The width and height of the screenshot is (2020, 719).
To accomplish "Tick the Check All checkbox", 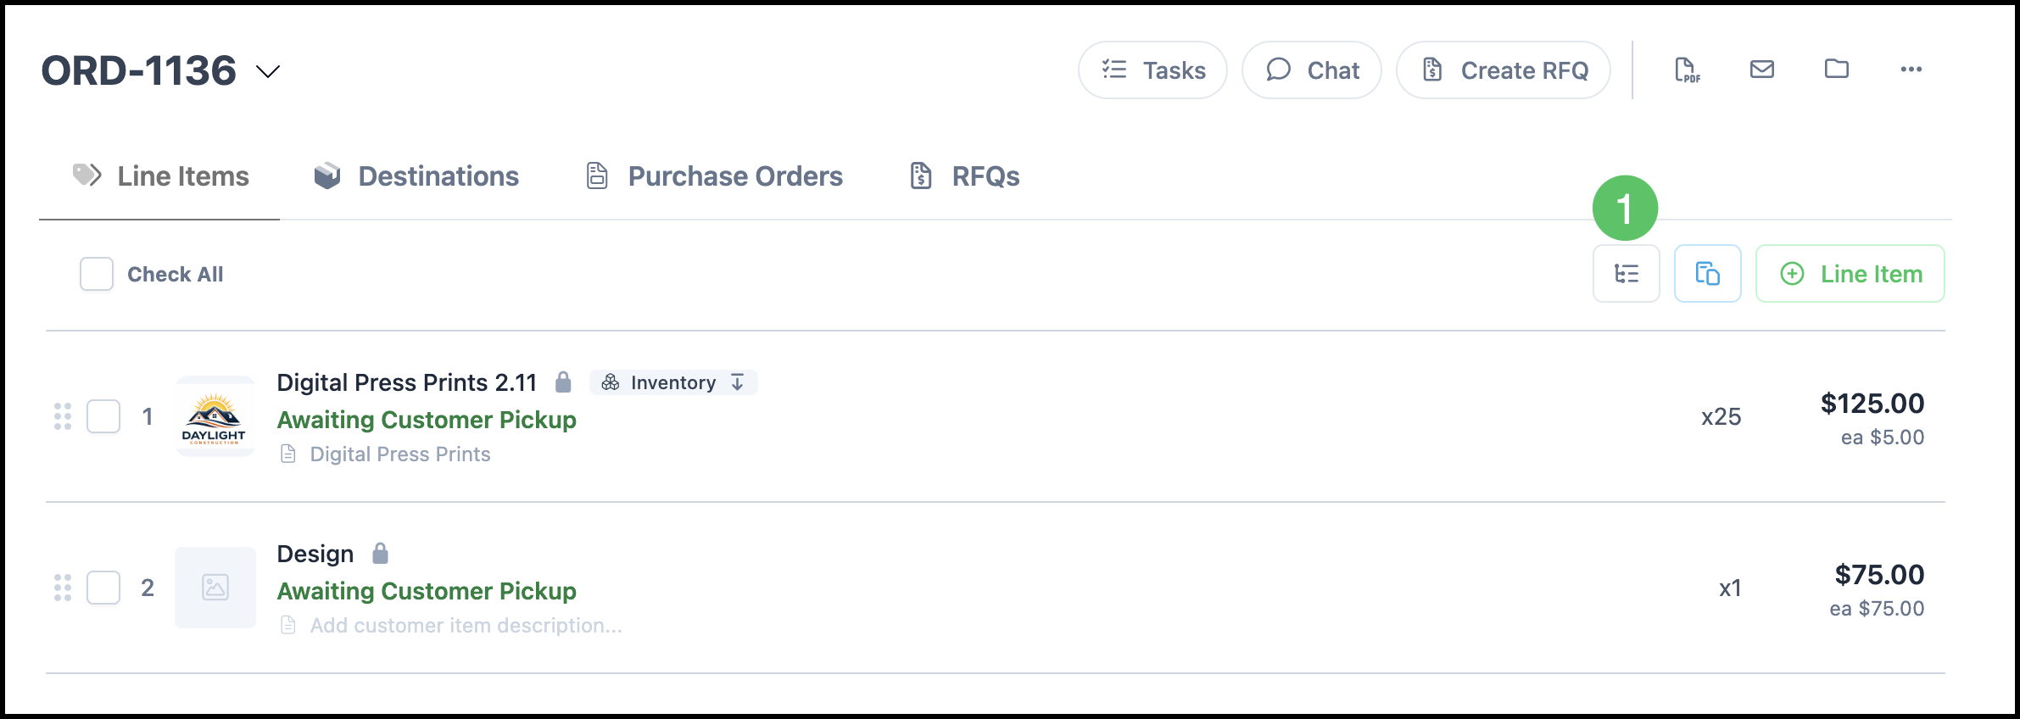I will coord(97,275).
